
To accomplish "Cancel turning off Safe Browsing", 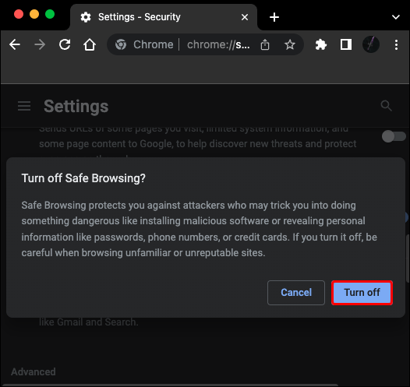I will click(x=296, y=293).
